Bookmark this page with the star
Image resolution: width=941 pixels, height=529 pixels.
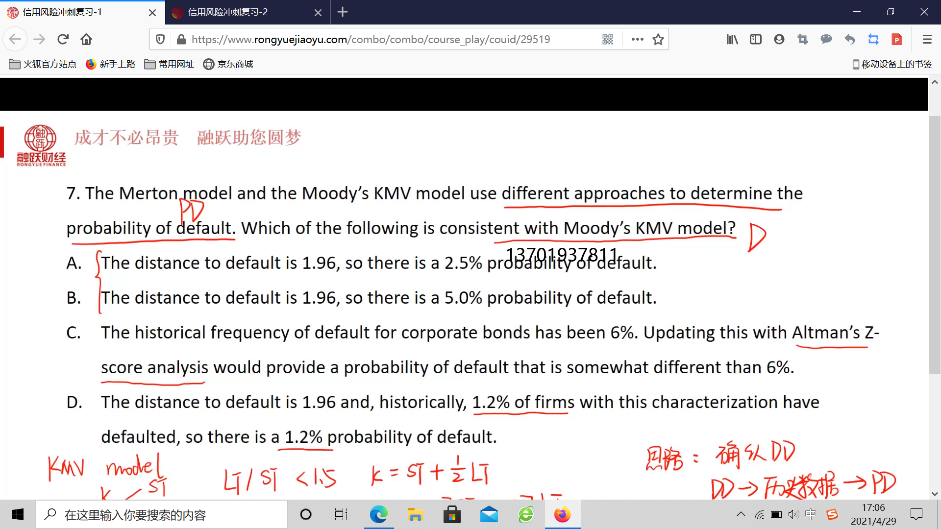[x=658, y=39]
